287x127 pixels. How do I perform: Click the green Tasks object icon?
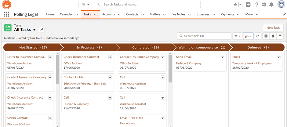pyautogui.click(x=8, y=28)
